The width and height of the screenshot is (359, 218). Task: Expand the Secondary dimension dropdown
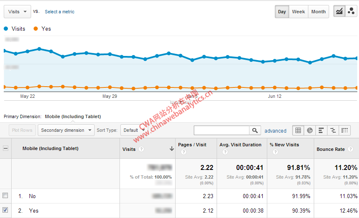pyautogui.click(x=66, y=130)
